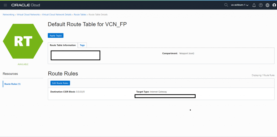Switch to the Tags tab
The height and width of the screenshot is (137, 277).
(x=82, y=45)
